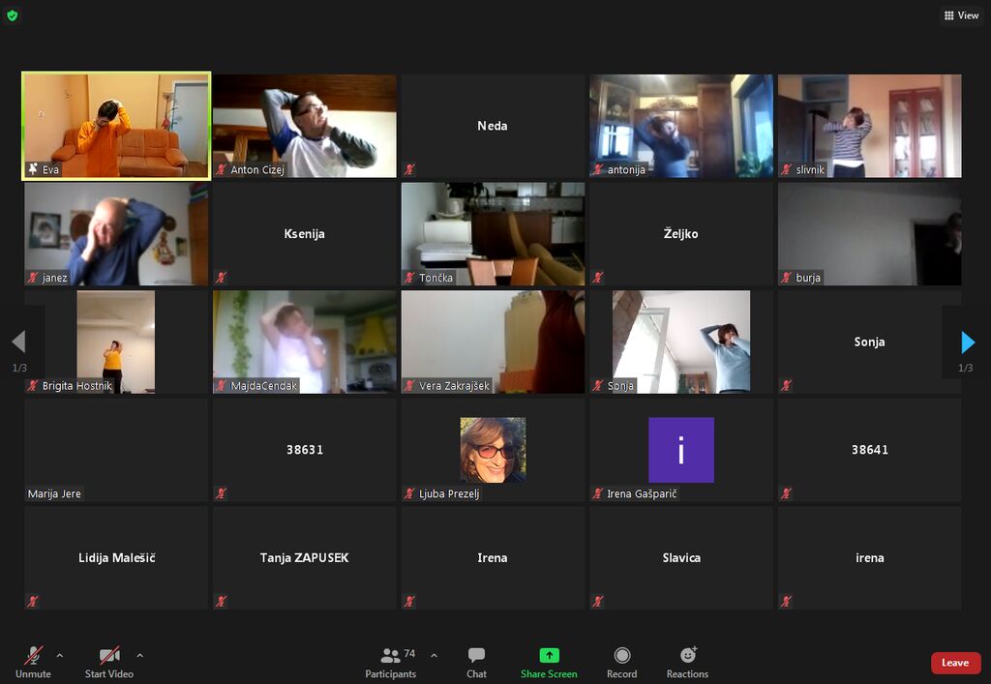Screen dimensions: 991x684
Task: Open the View layout menu
Action: pyautogui.click(x=961, y=15)
